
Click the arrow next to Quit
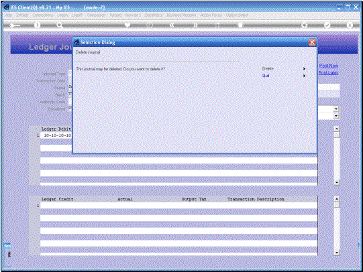pos(304,76)
